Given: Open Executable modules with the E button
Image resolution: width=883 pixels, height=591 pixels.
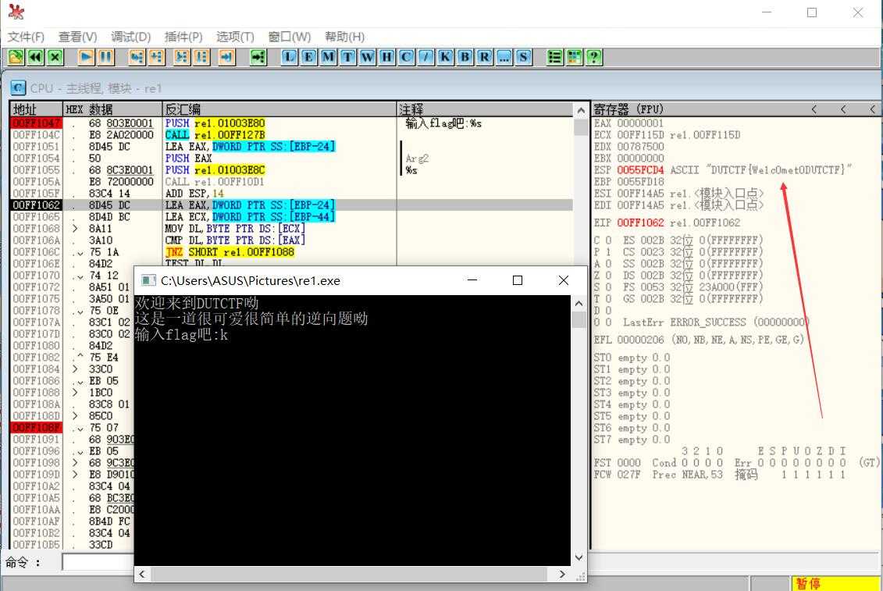Looking at the screenshot, I should tap(308, 57).
